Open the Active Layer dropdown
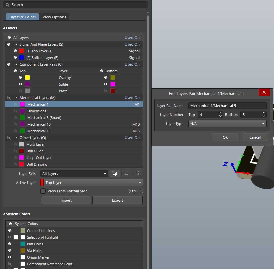This screenshot has width=274, height=269. pos(92,183)
